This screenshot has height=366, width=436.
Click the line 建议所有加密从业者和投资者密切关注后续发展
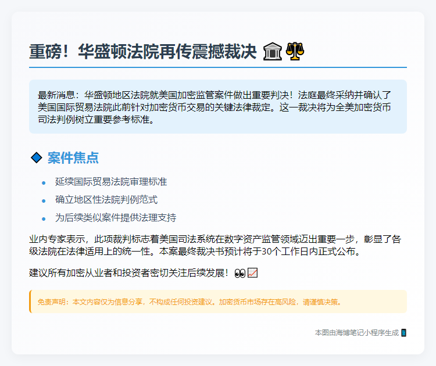pos(128,273)
